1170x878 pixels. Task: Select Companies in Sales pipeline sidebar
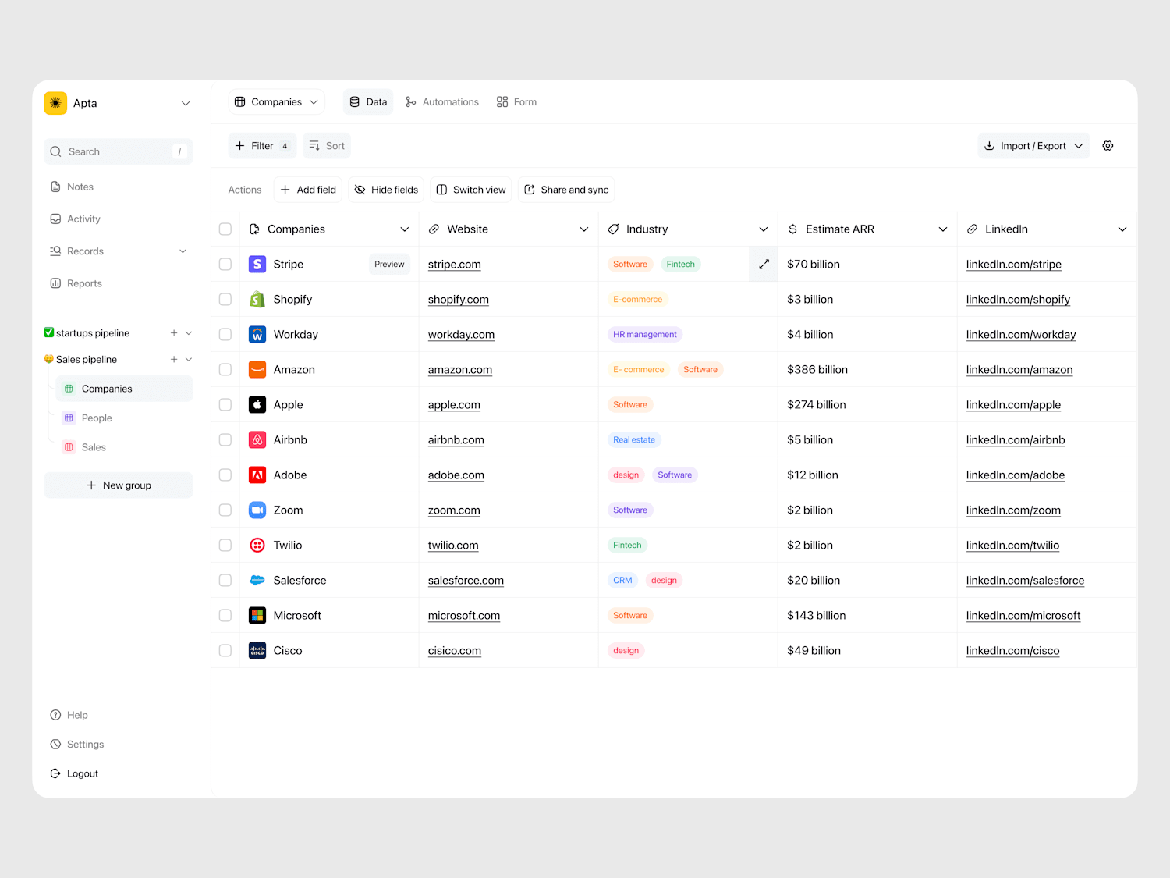pos(124,389)
